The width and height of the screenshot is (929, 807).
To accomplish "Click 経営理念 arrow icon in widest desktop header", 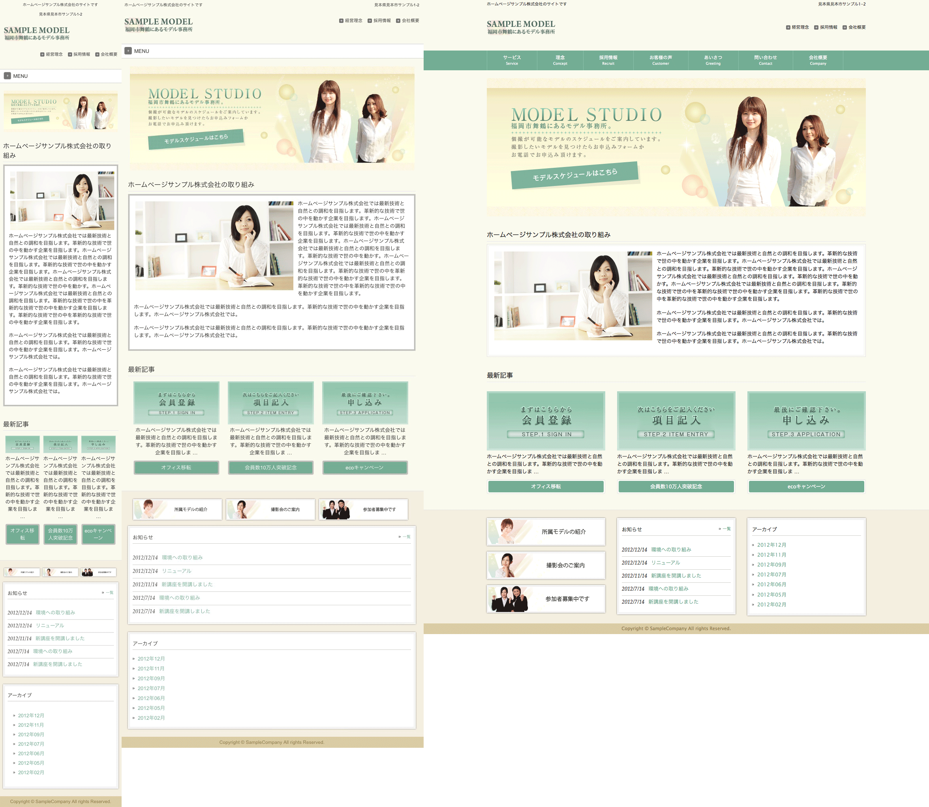I will coord(788,28).
